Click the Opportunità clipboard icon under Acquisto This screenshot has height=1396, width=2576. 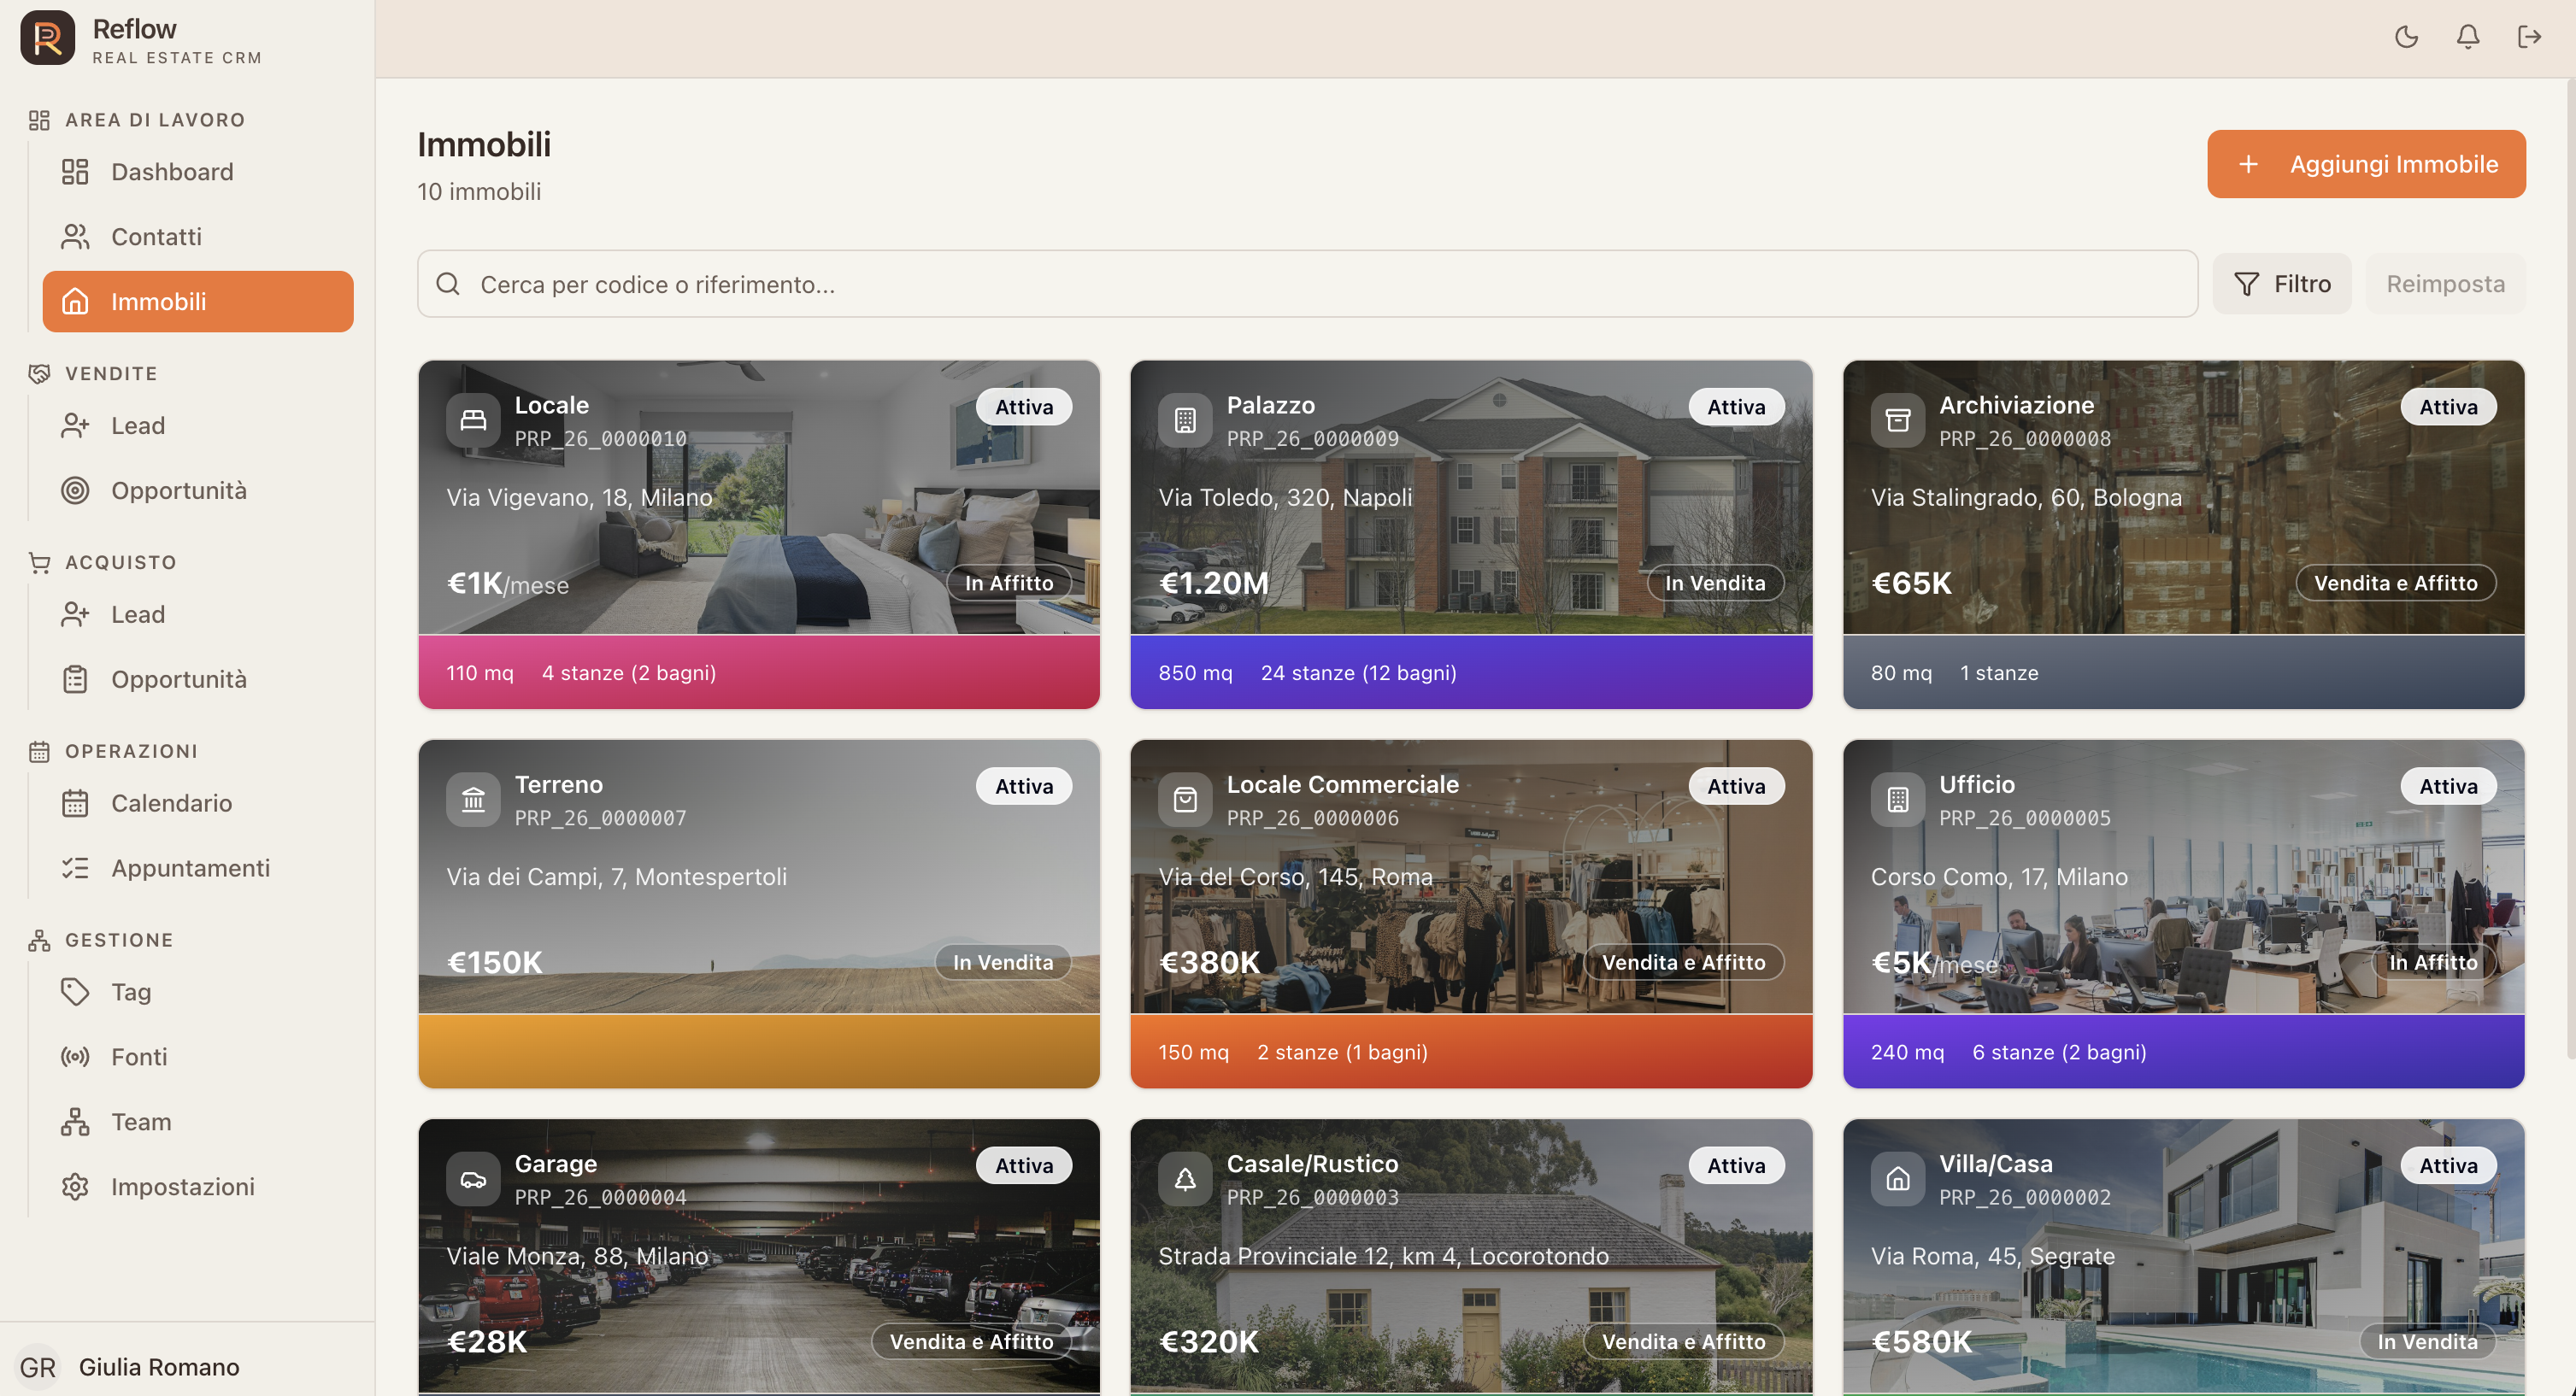[75, 679]
